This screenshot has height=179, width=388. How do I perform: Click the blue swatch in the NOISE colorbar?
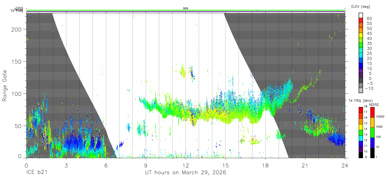point(372,143)
